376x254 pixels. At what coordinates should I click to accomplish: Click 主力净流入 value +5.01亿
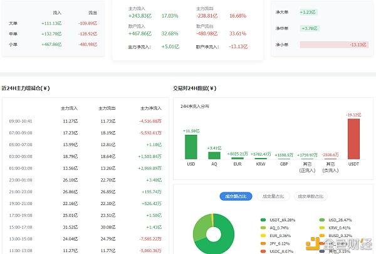pos(170,46)
